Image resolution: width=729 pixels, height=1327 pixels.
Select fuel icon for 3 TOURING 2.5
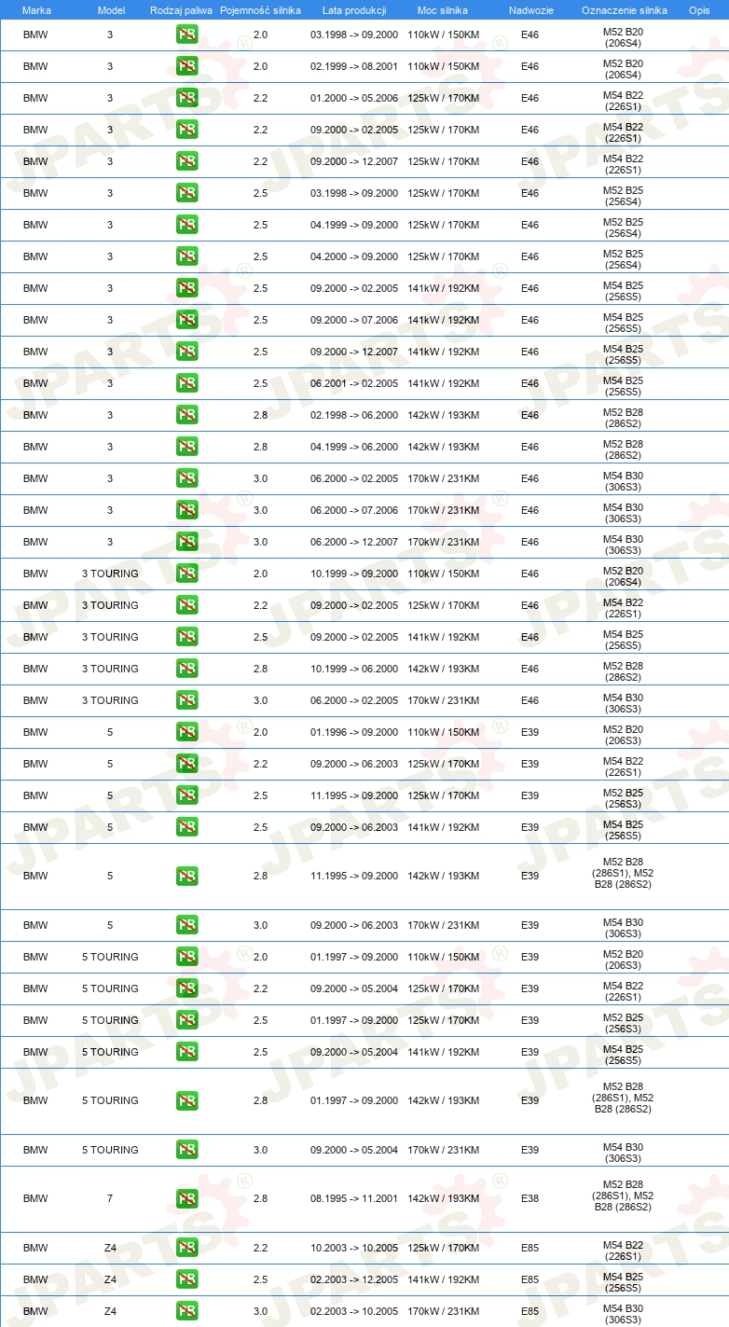(186, 637)
